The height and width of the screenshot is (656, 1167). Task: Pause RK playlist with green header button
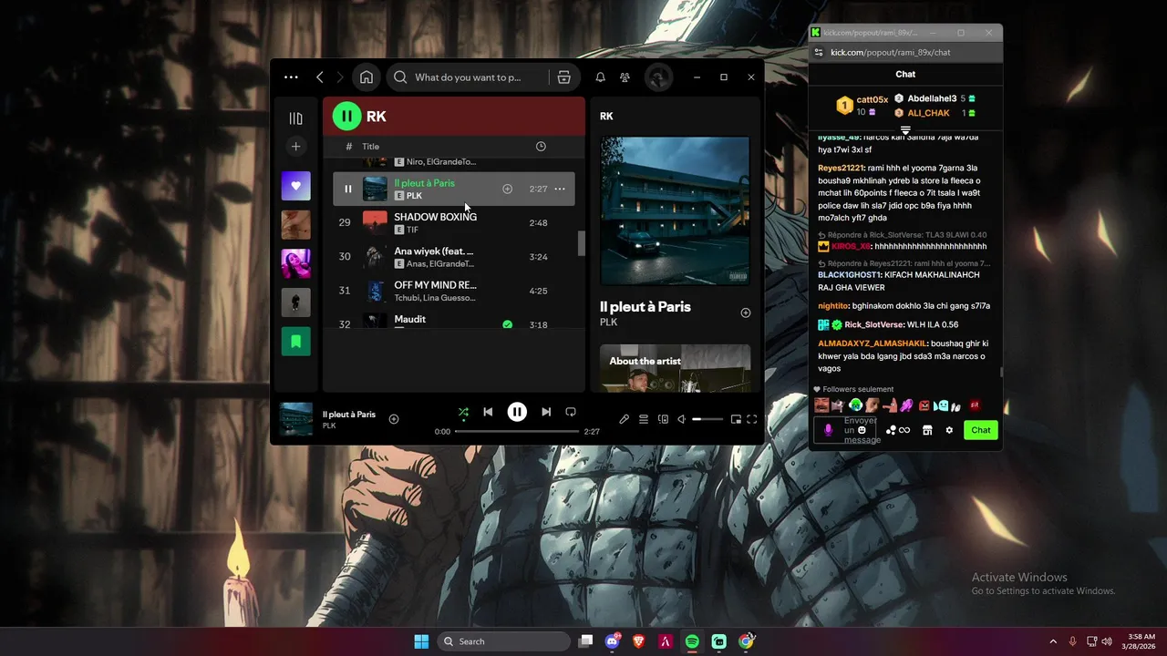346,116
